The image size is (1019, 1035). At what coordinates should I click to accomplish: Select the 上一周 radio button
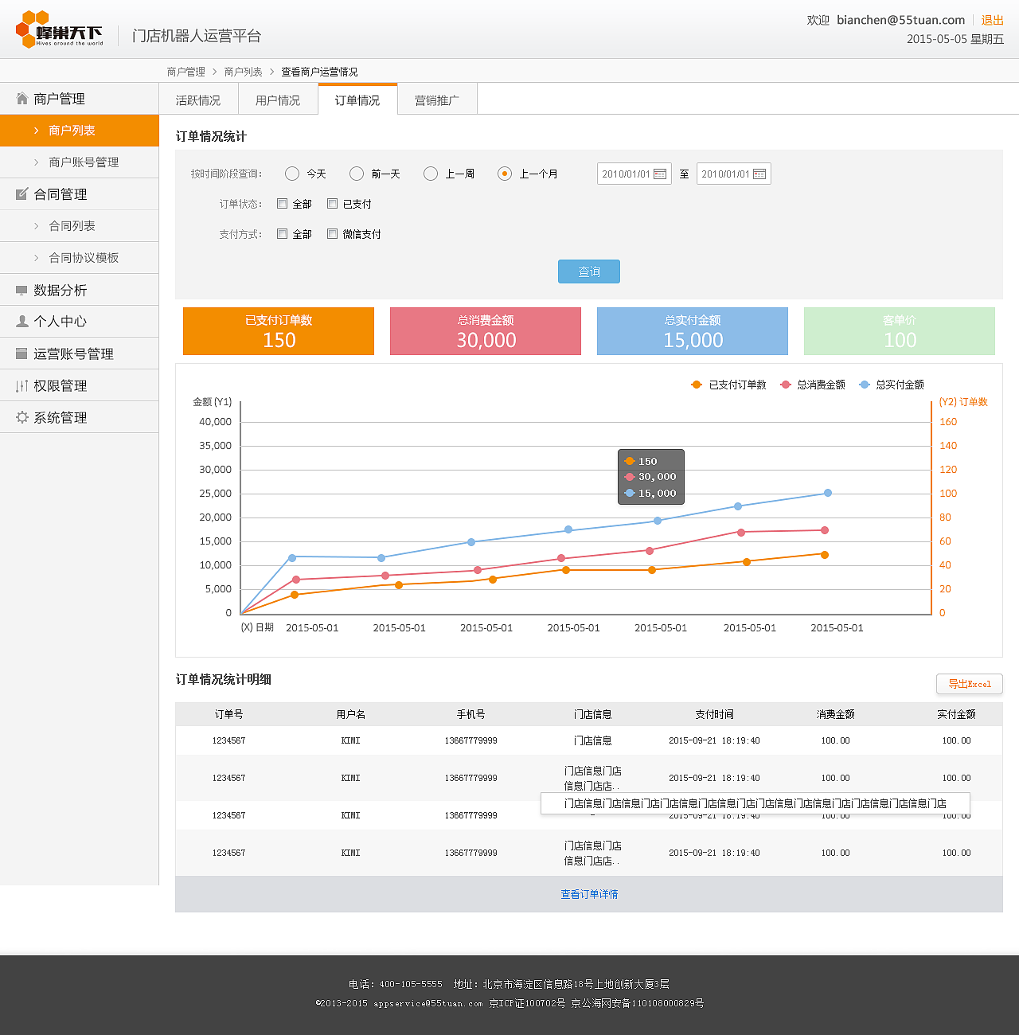coord(431,174)
